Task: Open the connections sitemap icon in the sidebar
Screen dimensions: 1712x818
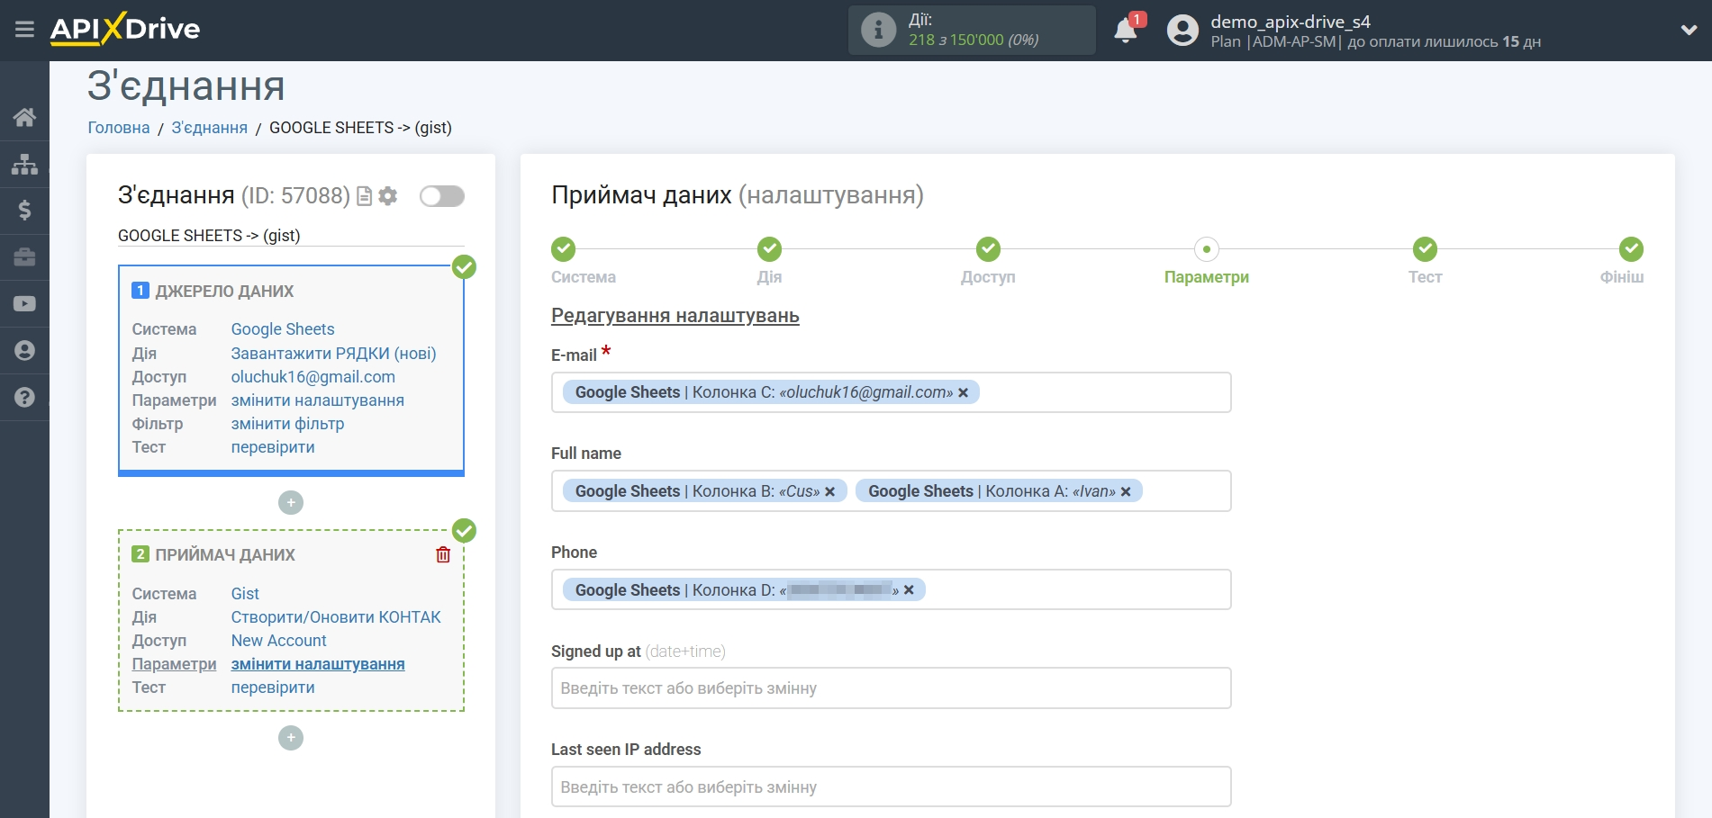Action: coord(24,164)
